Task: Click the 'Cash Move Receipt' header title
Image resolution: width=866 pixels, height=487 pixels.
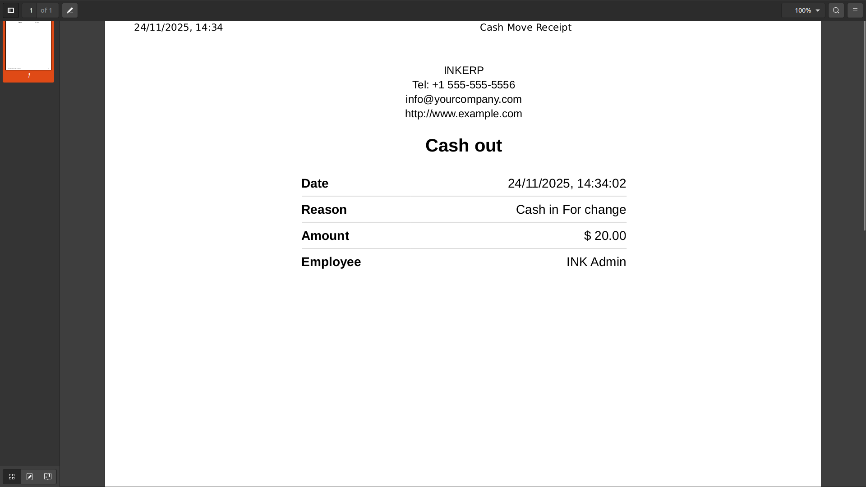Action: 525,28
